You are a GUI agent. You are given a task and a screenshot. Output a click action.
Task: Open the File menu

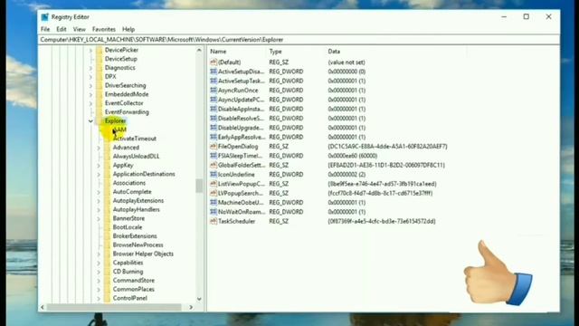click(45, 29)
